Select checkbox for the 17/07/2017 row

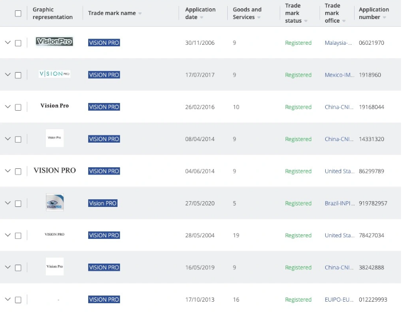click(x=18, y=75)
